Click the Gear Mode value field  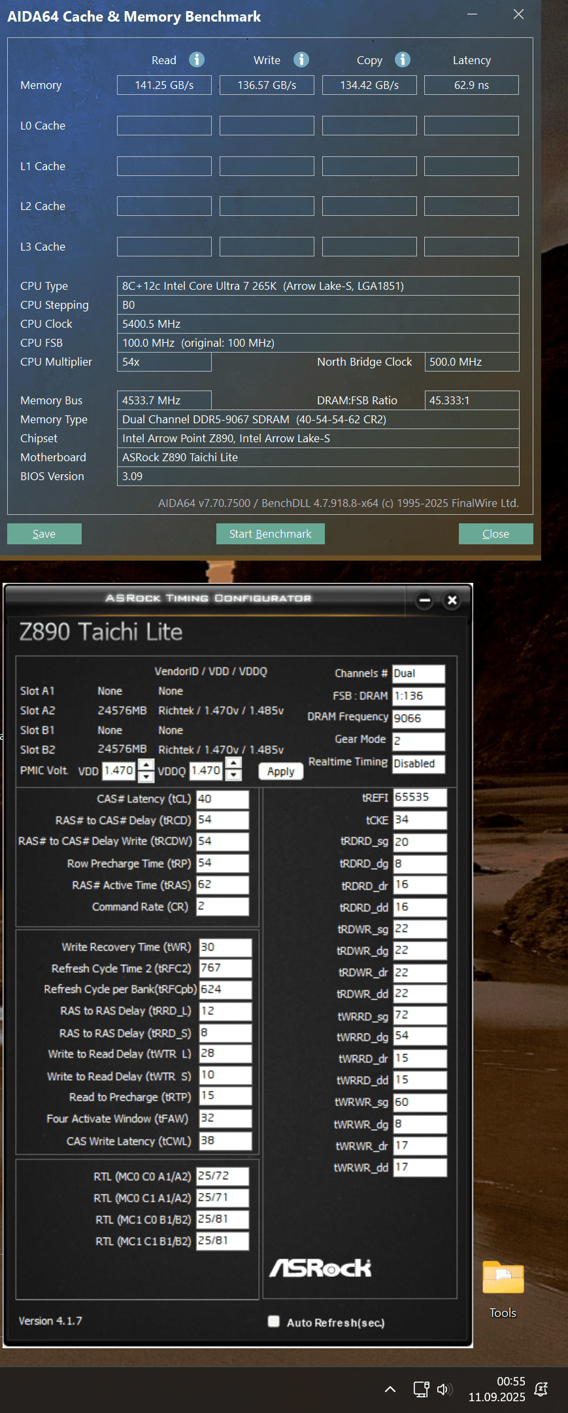click(419, 741)
